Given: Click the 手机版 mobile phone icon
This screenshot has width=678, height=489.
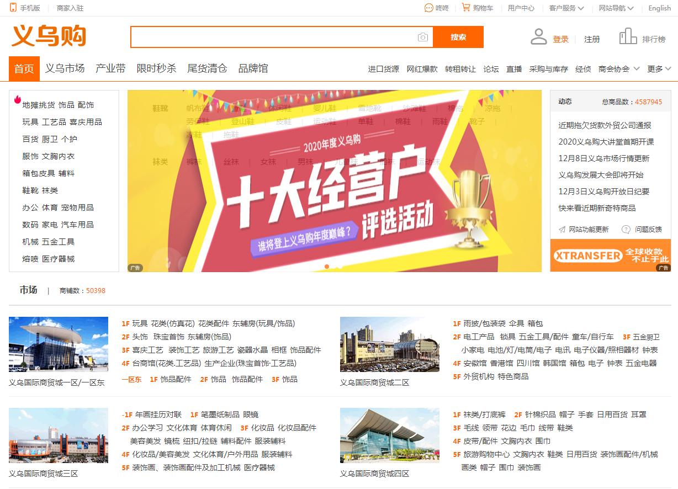Looking at the screenshot, I should pos(12,8).
